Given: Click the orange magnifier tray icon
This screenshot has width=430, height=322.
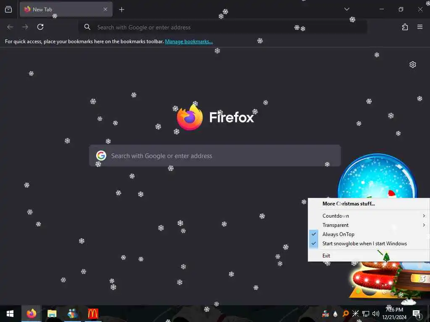Looking at the screenshot, I should (x=346, y=314).
